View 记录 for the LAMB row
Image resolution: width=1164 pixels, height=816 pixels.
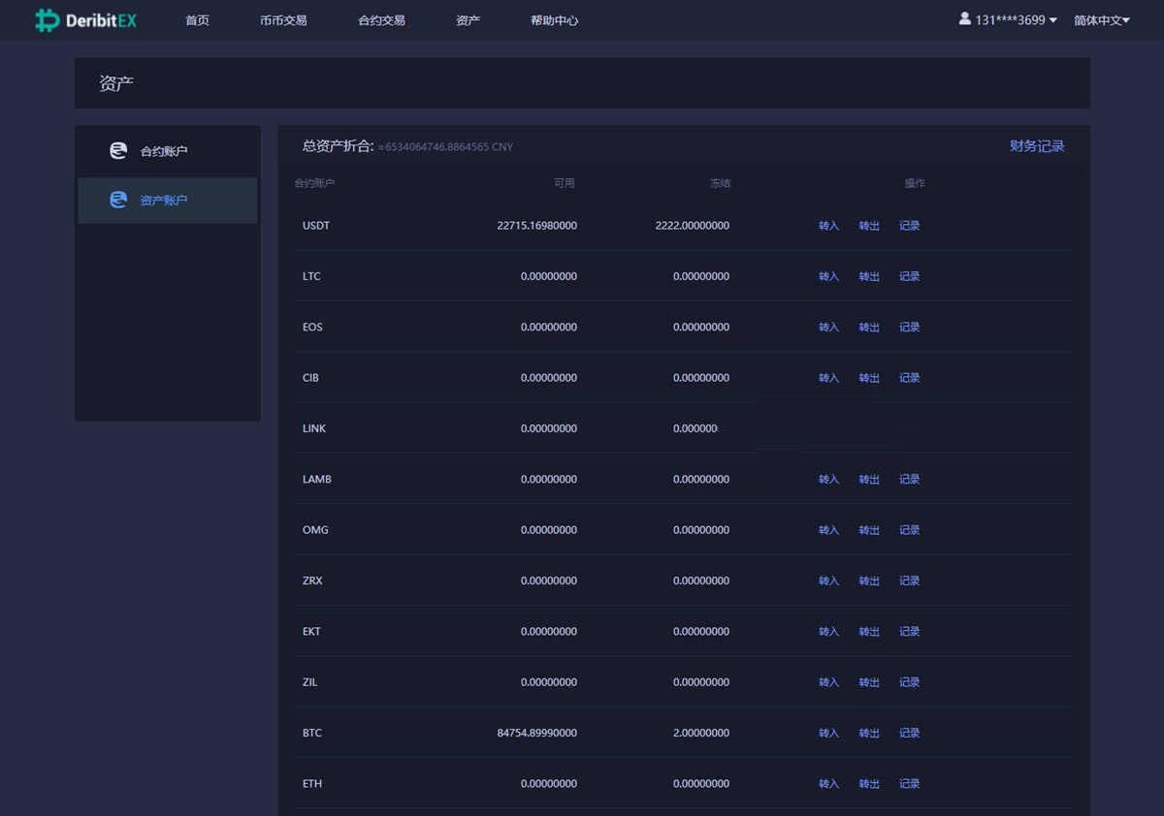click(909, 480)
